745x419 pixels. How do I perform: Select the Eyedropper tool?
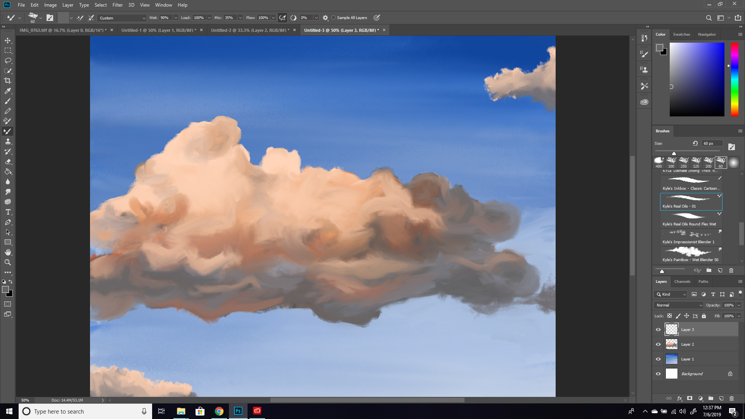[x=8, y=91]
